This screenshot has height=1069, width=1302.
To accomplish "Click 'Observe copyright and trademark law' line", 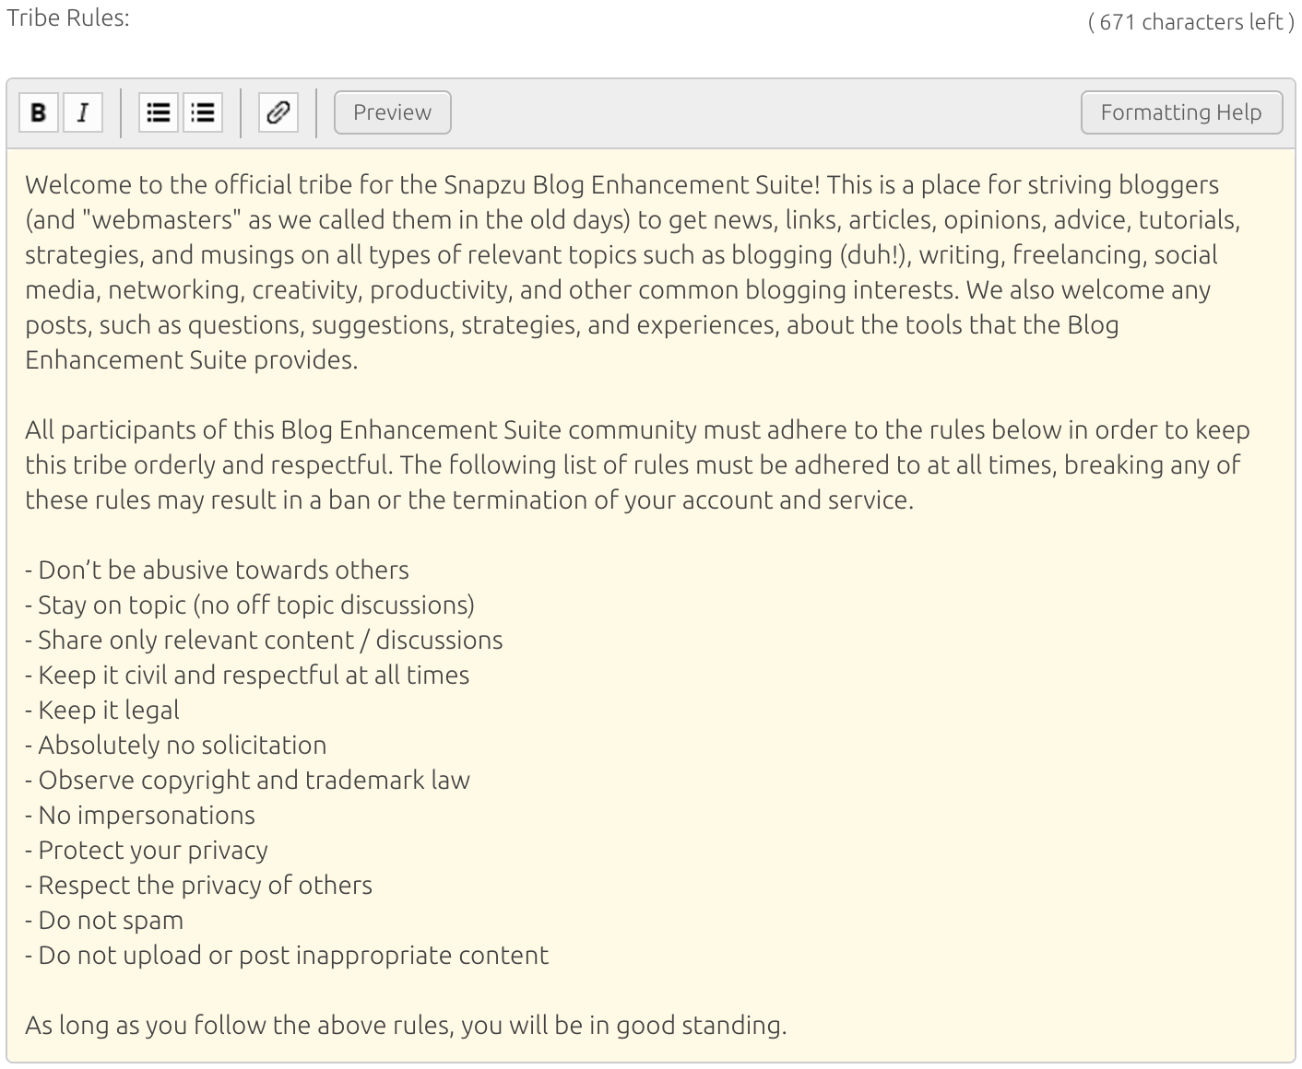I will 247,780.
